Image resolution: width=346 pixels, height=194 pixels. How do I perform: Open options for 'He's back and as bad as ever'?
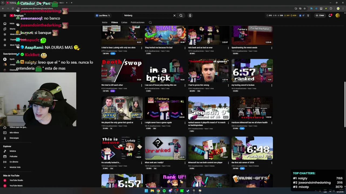(228, 48)
